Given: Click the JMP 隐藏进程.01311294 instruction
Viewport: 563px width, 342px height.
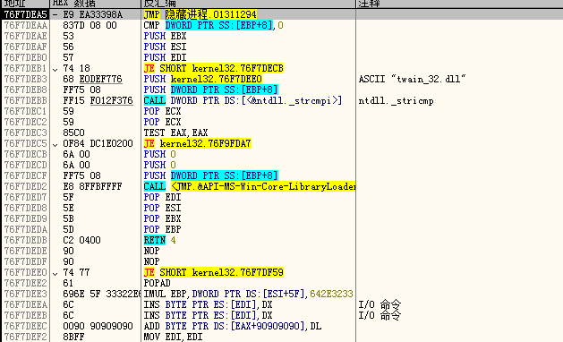Looking at the screenshot, I should [200, 14].
